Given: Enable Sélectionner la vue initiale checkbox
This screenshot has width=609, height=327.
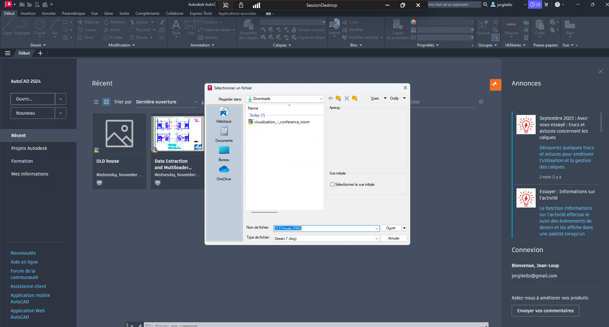Looking at the screenshot, I should click(x=332, y=184).
